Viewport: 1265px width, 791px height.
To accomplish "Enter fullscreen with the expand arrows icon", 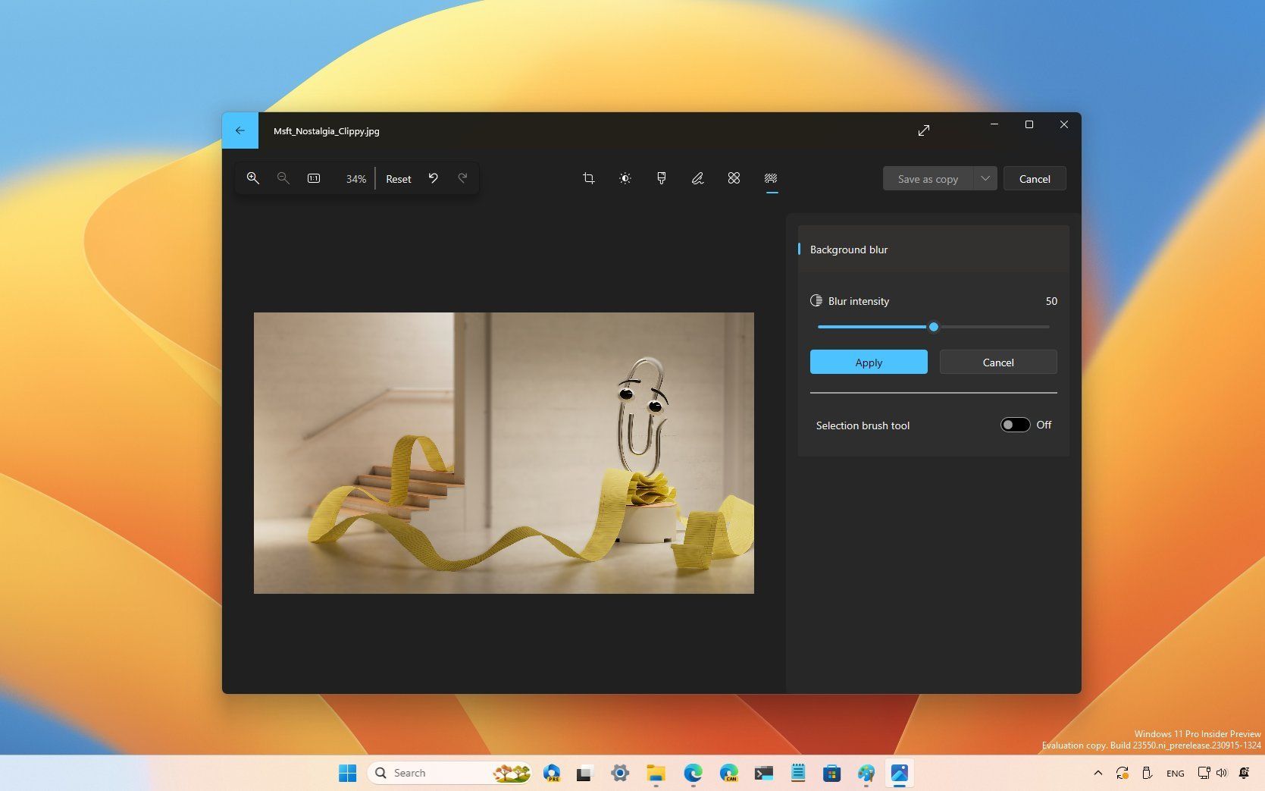I will 924,130.
